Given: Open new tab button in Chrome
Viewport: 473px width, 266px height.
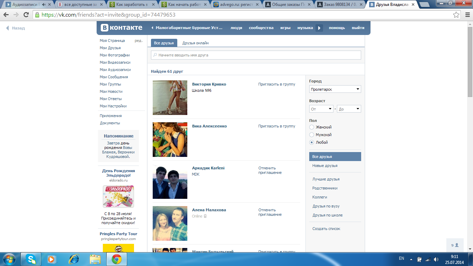Looking at the screenshot, I should [424, 5].
